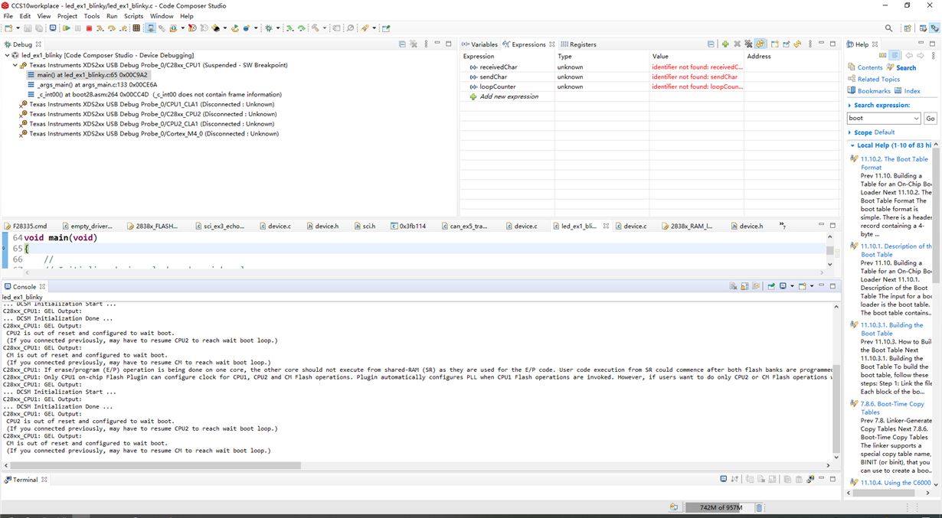Click the Build hammer icon
Viewport: 942px width, 518px height.
click(314, 28)
